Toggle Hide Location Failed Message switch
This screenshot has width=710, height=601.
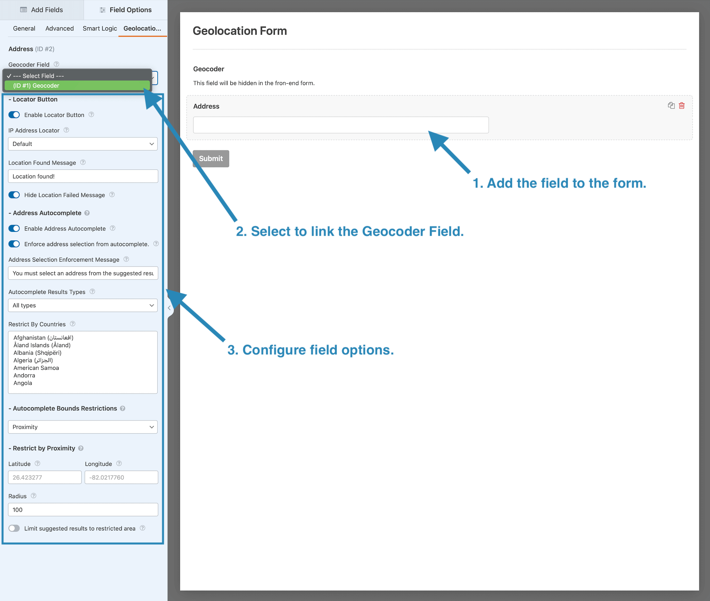click(14, 195)
